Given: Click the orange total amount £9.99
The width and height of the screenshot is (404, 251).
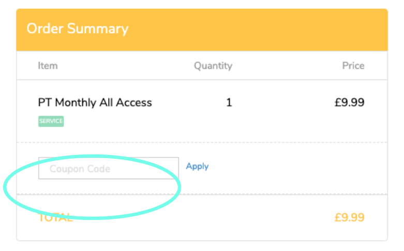Looking at the screenshot, I should (x=349, y=217).
